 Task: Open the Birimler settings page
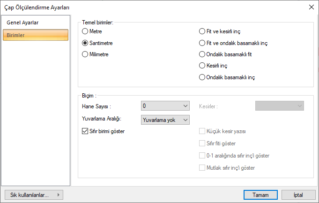click(x=36, y=35)
